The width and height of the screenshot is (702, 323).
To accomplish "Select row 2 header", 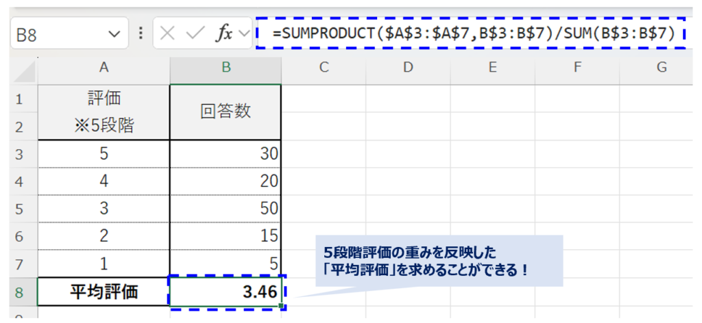I will [23, 126].
